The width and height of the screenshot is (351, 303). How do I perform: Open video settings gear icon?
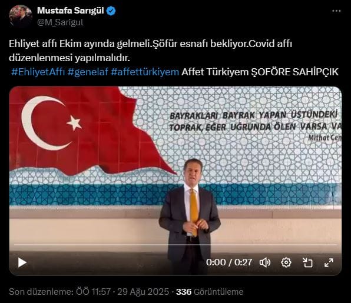pyautogui.click(x=286, y=262)
